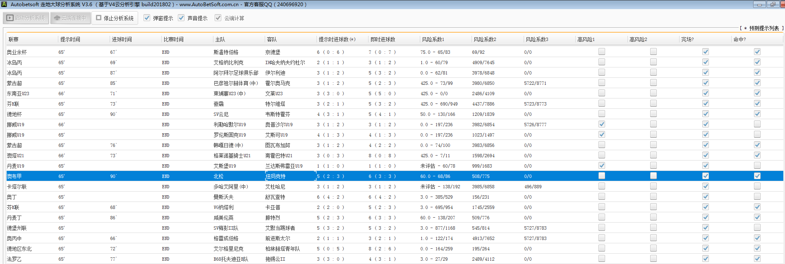785x264 pixels.
Task: Uncheck 高风险1 for 利勒哈默尔U19 row
Action: [602, 124]
